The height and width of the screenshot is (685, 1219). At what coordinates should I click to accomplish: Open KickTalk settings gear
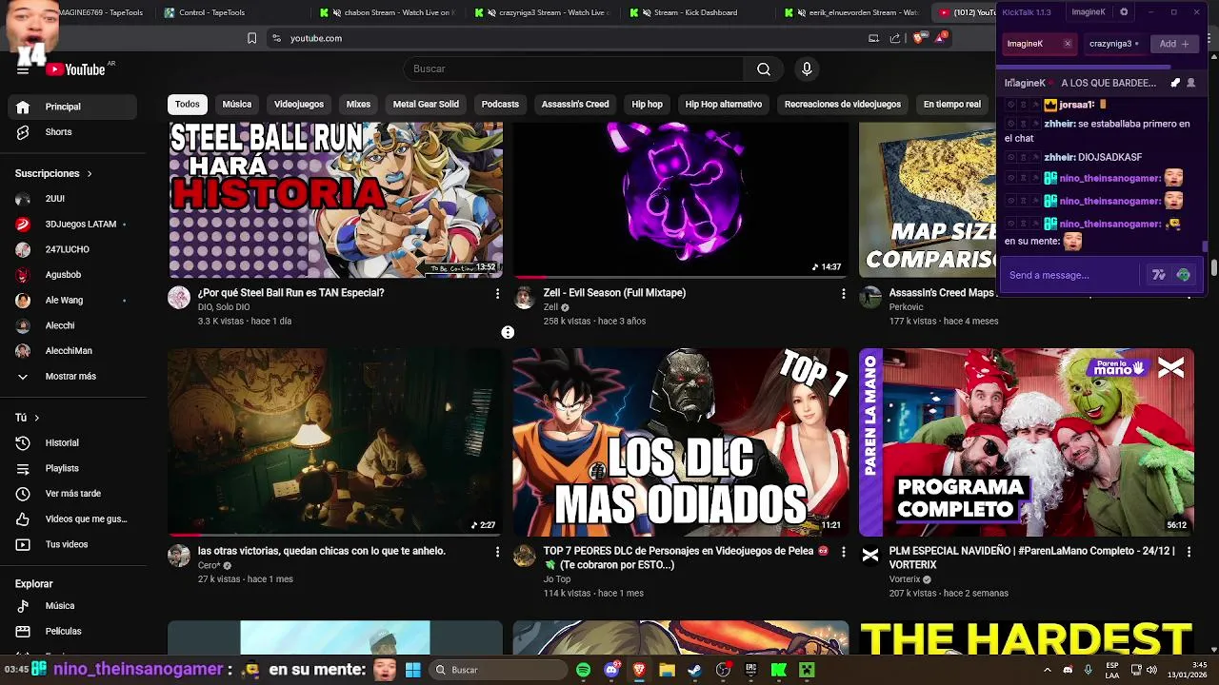click(1124, 12)
